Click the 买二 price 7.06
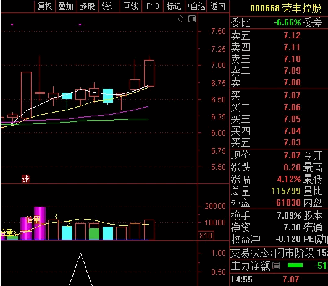The height and width of the screenshot is (286, 328). [x=292, y=107]
